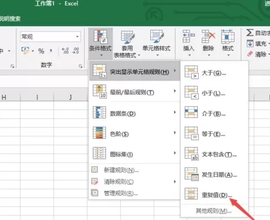Expand the Number (数字) group dialog launcher
The image size is (270, 220).
[81, 66]
